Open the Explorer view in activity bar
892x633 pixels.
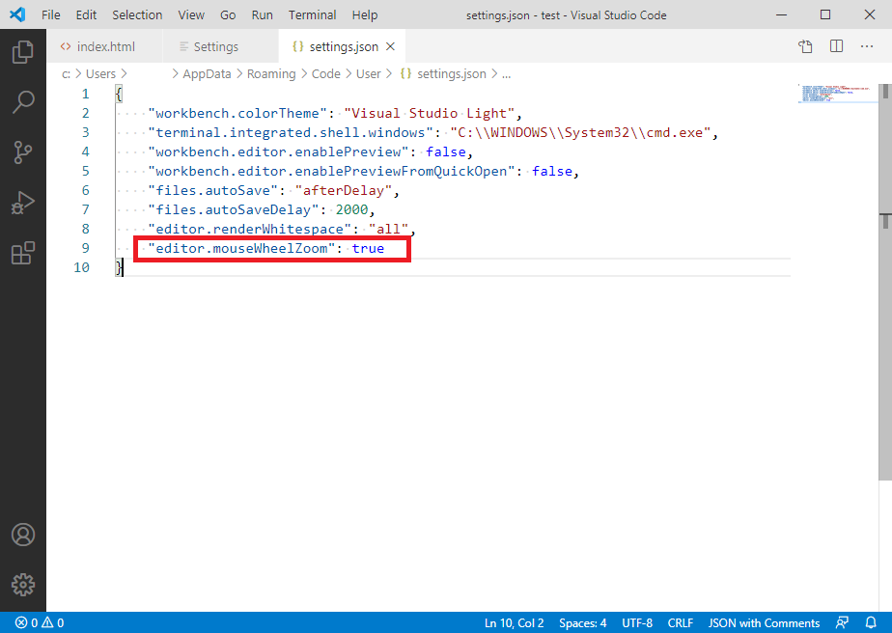(x=23, y=52)
